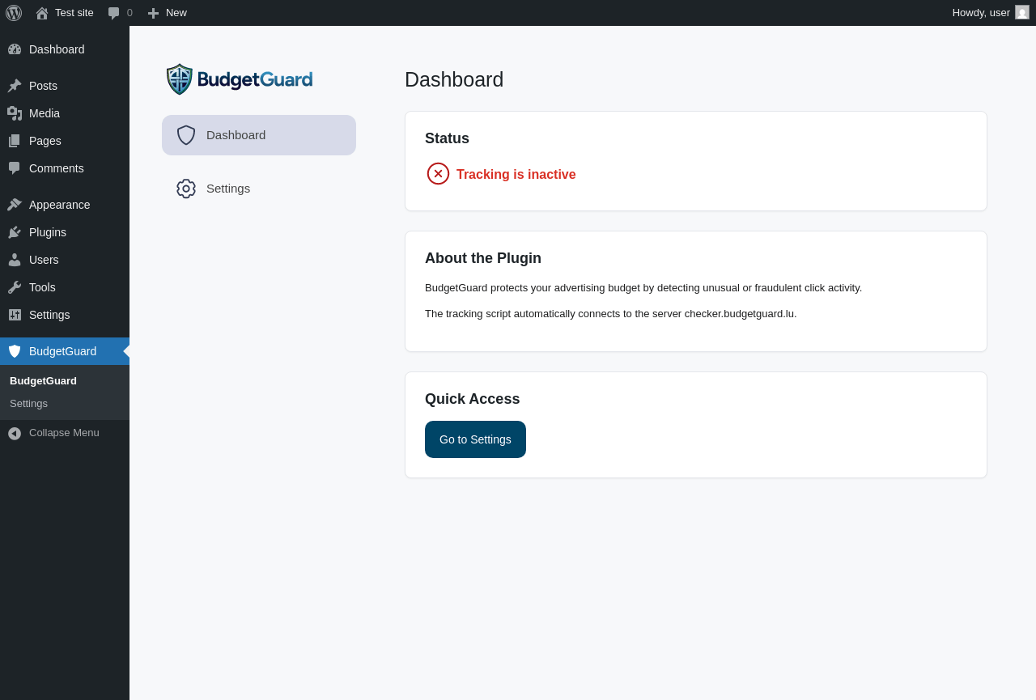Go to the Plugins admin menu

click(x=65, y=232)
